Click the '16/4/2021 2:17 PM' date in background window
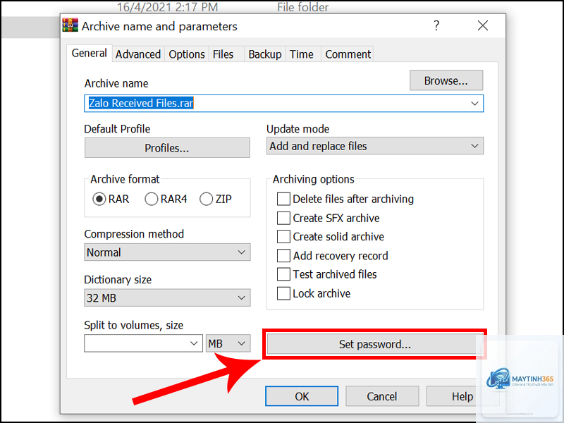The width and height of the screenshot is (564, 423). [x=168, y=7]
